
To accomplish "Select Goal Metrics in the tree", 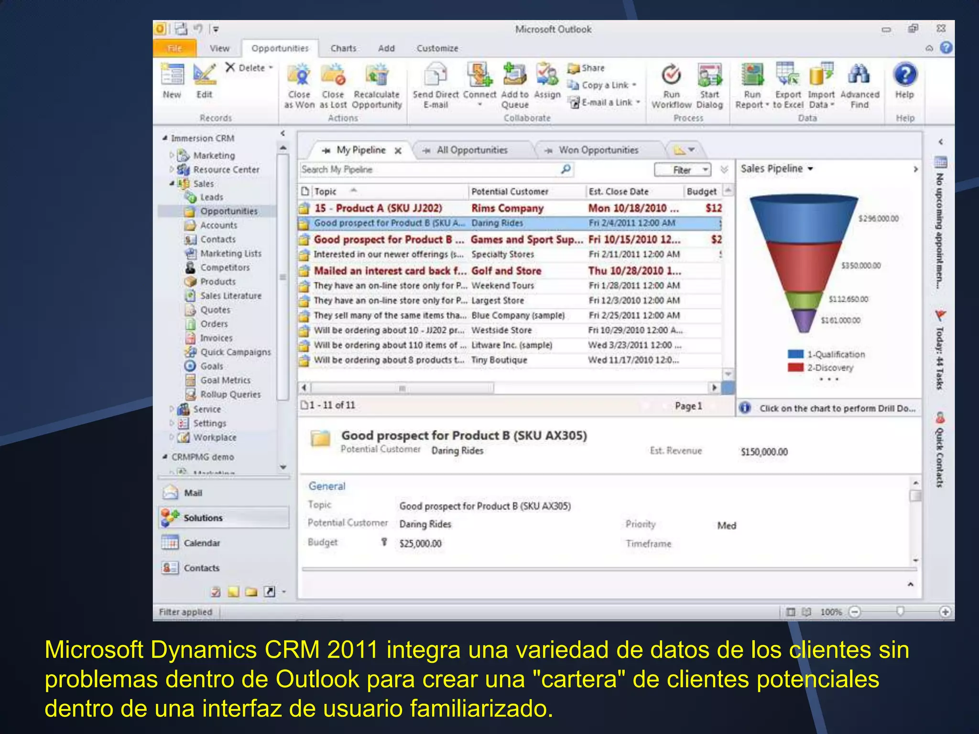I will (x=225, y=380).
